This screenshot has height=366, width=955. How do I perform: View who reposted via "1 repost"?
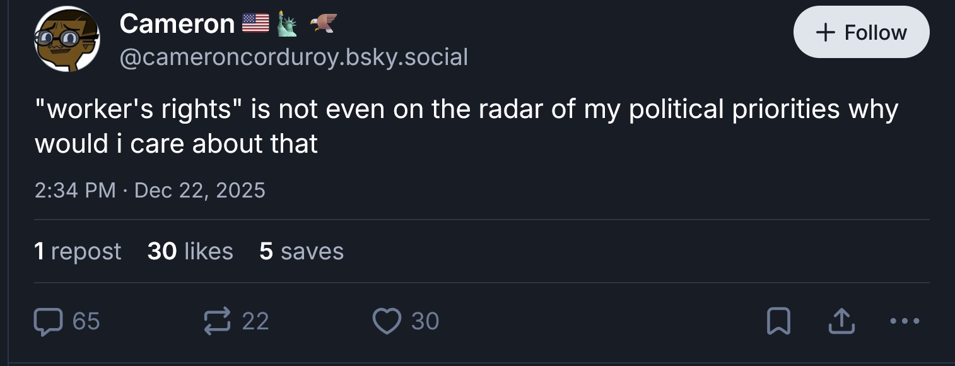[78, 251]
